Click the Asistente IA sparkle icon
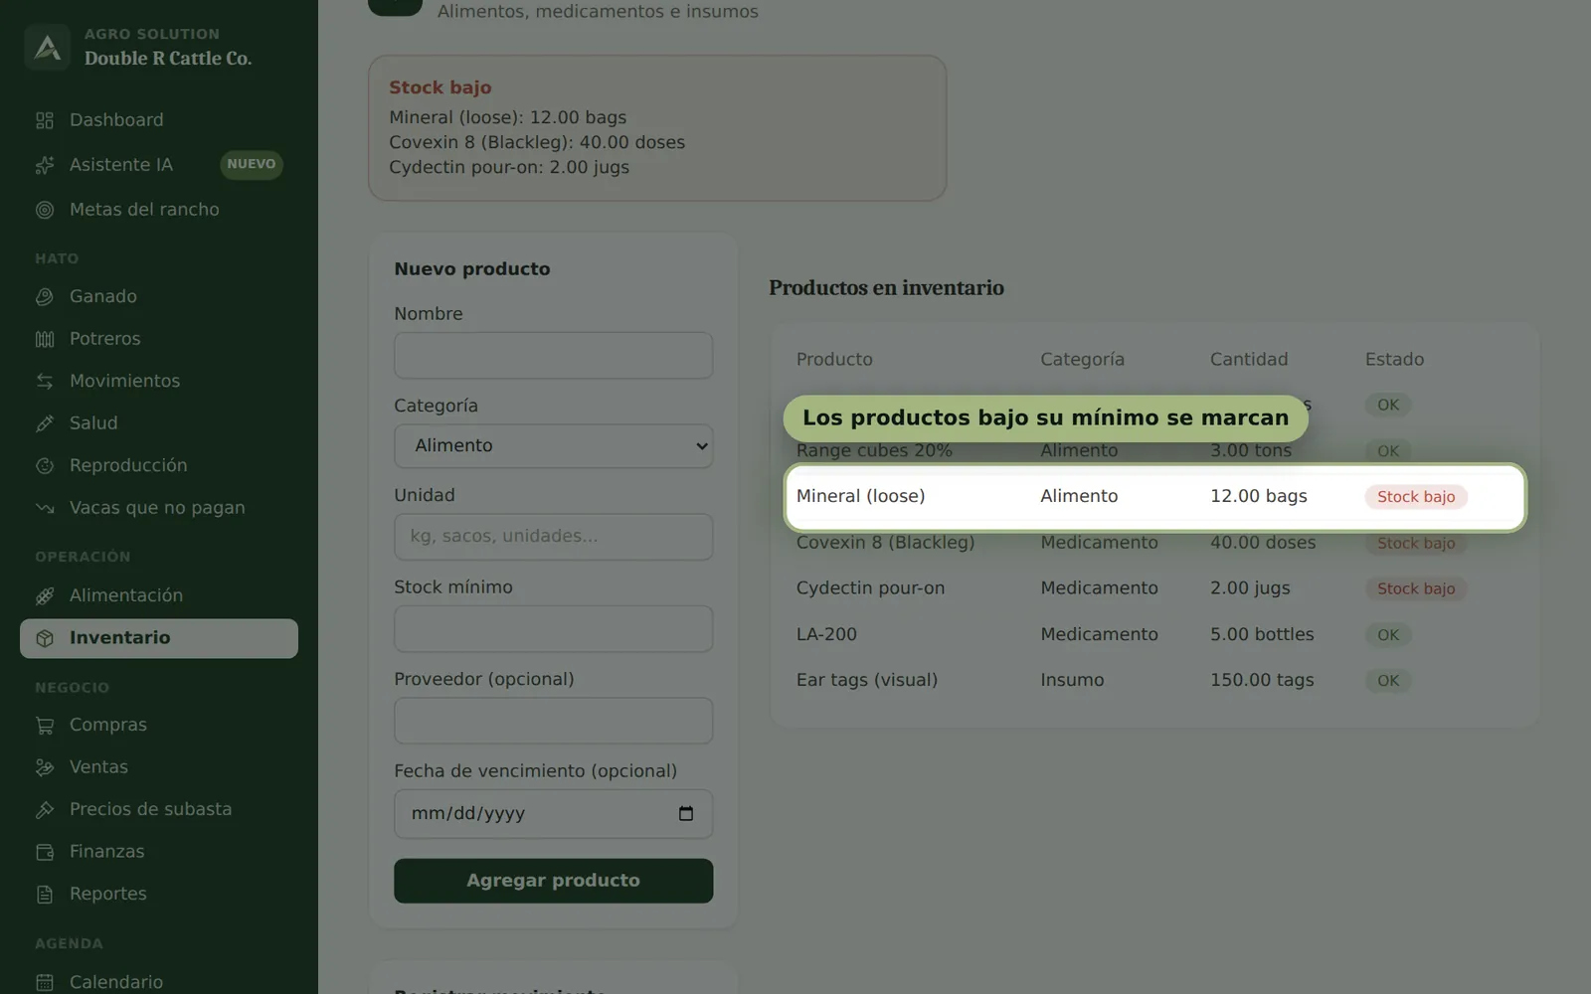The width and height of the screenshot is (1591, 994). click(x=45, y=165)
